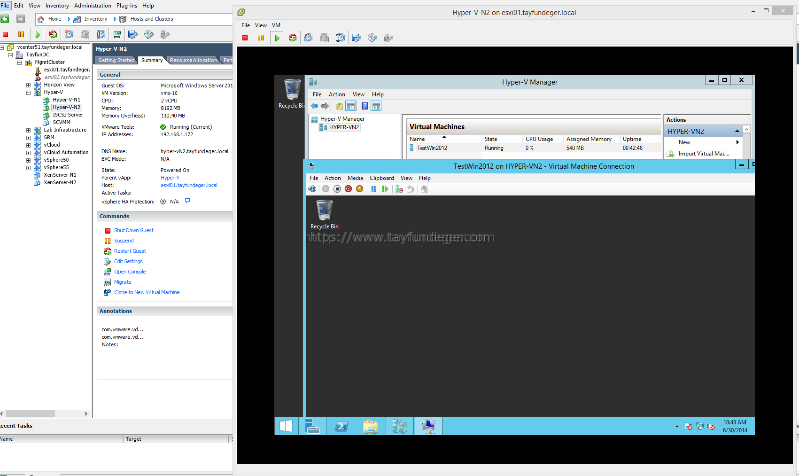799x476 pixels.
Task: Click Edit Settings command
Action: [x=128, y=261]
